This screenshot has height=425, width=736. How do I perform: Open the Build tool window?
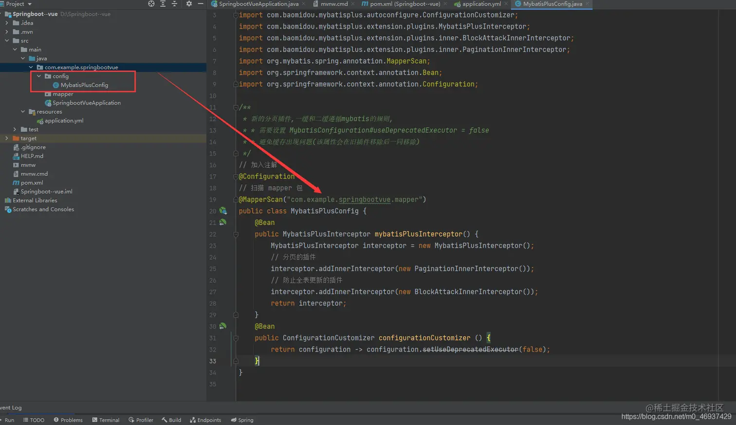point(171,420)
